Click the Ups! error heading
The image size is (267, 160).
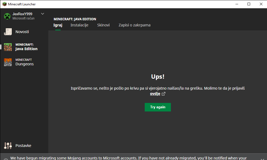click(158, 77)
